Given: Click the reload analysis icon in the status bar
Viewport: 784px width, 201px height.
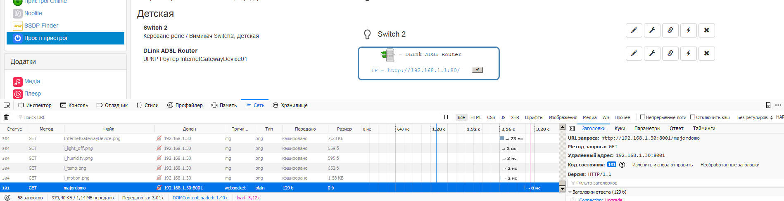Looking at the screenshot, I should coord(7,198).
